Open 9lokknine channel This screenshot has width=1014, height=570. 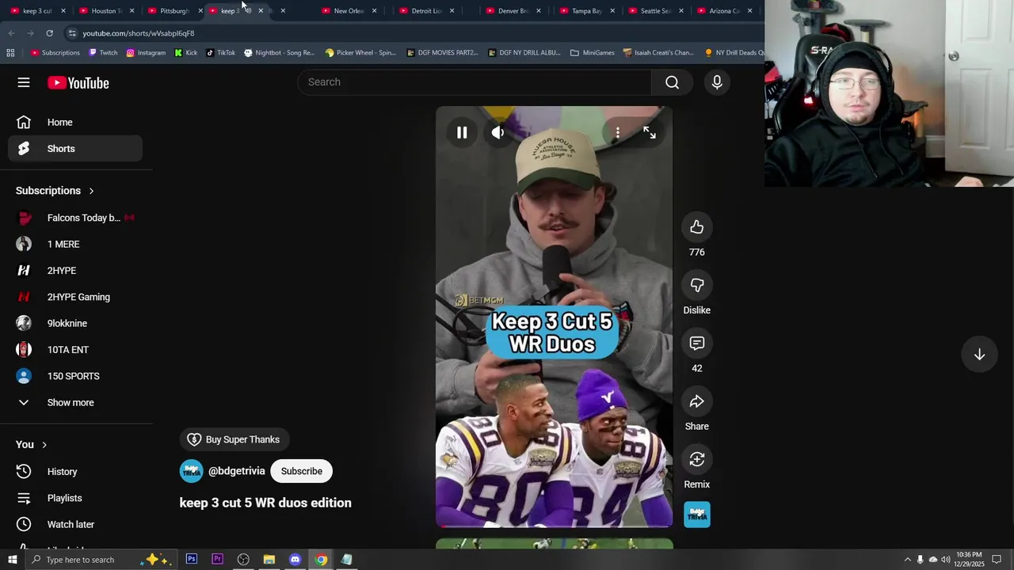75,323
